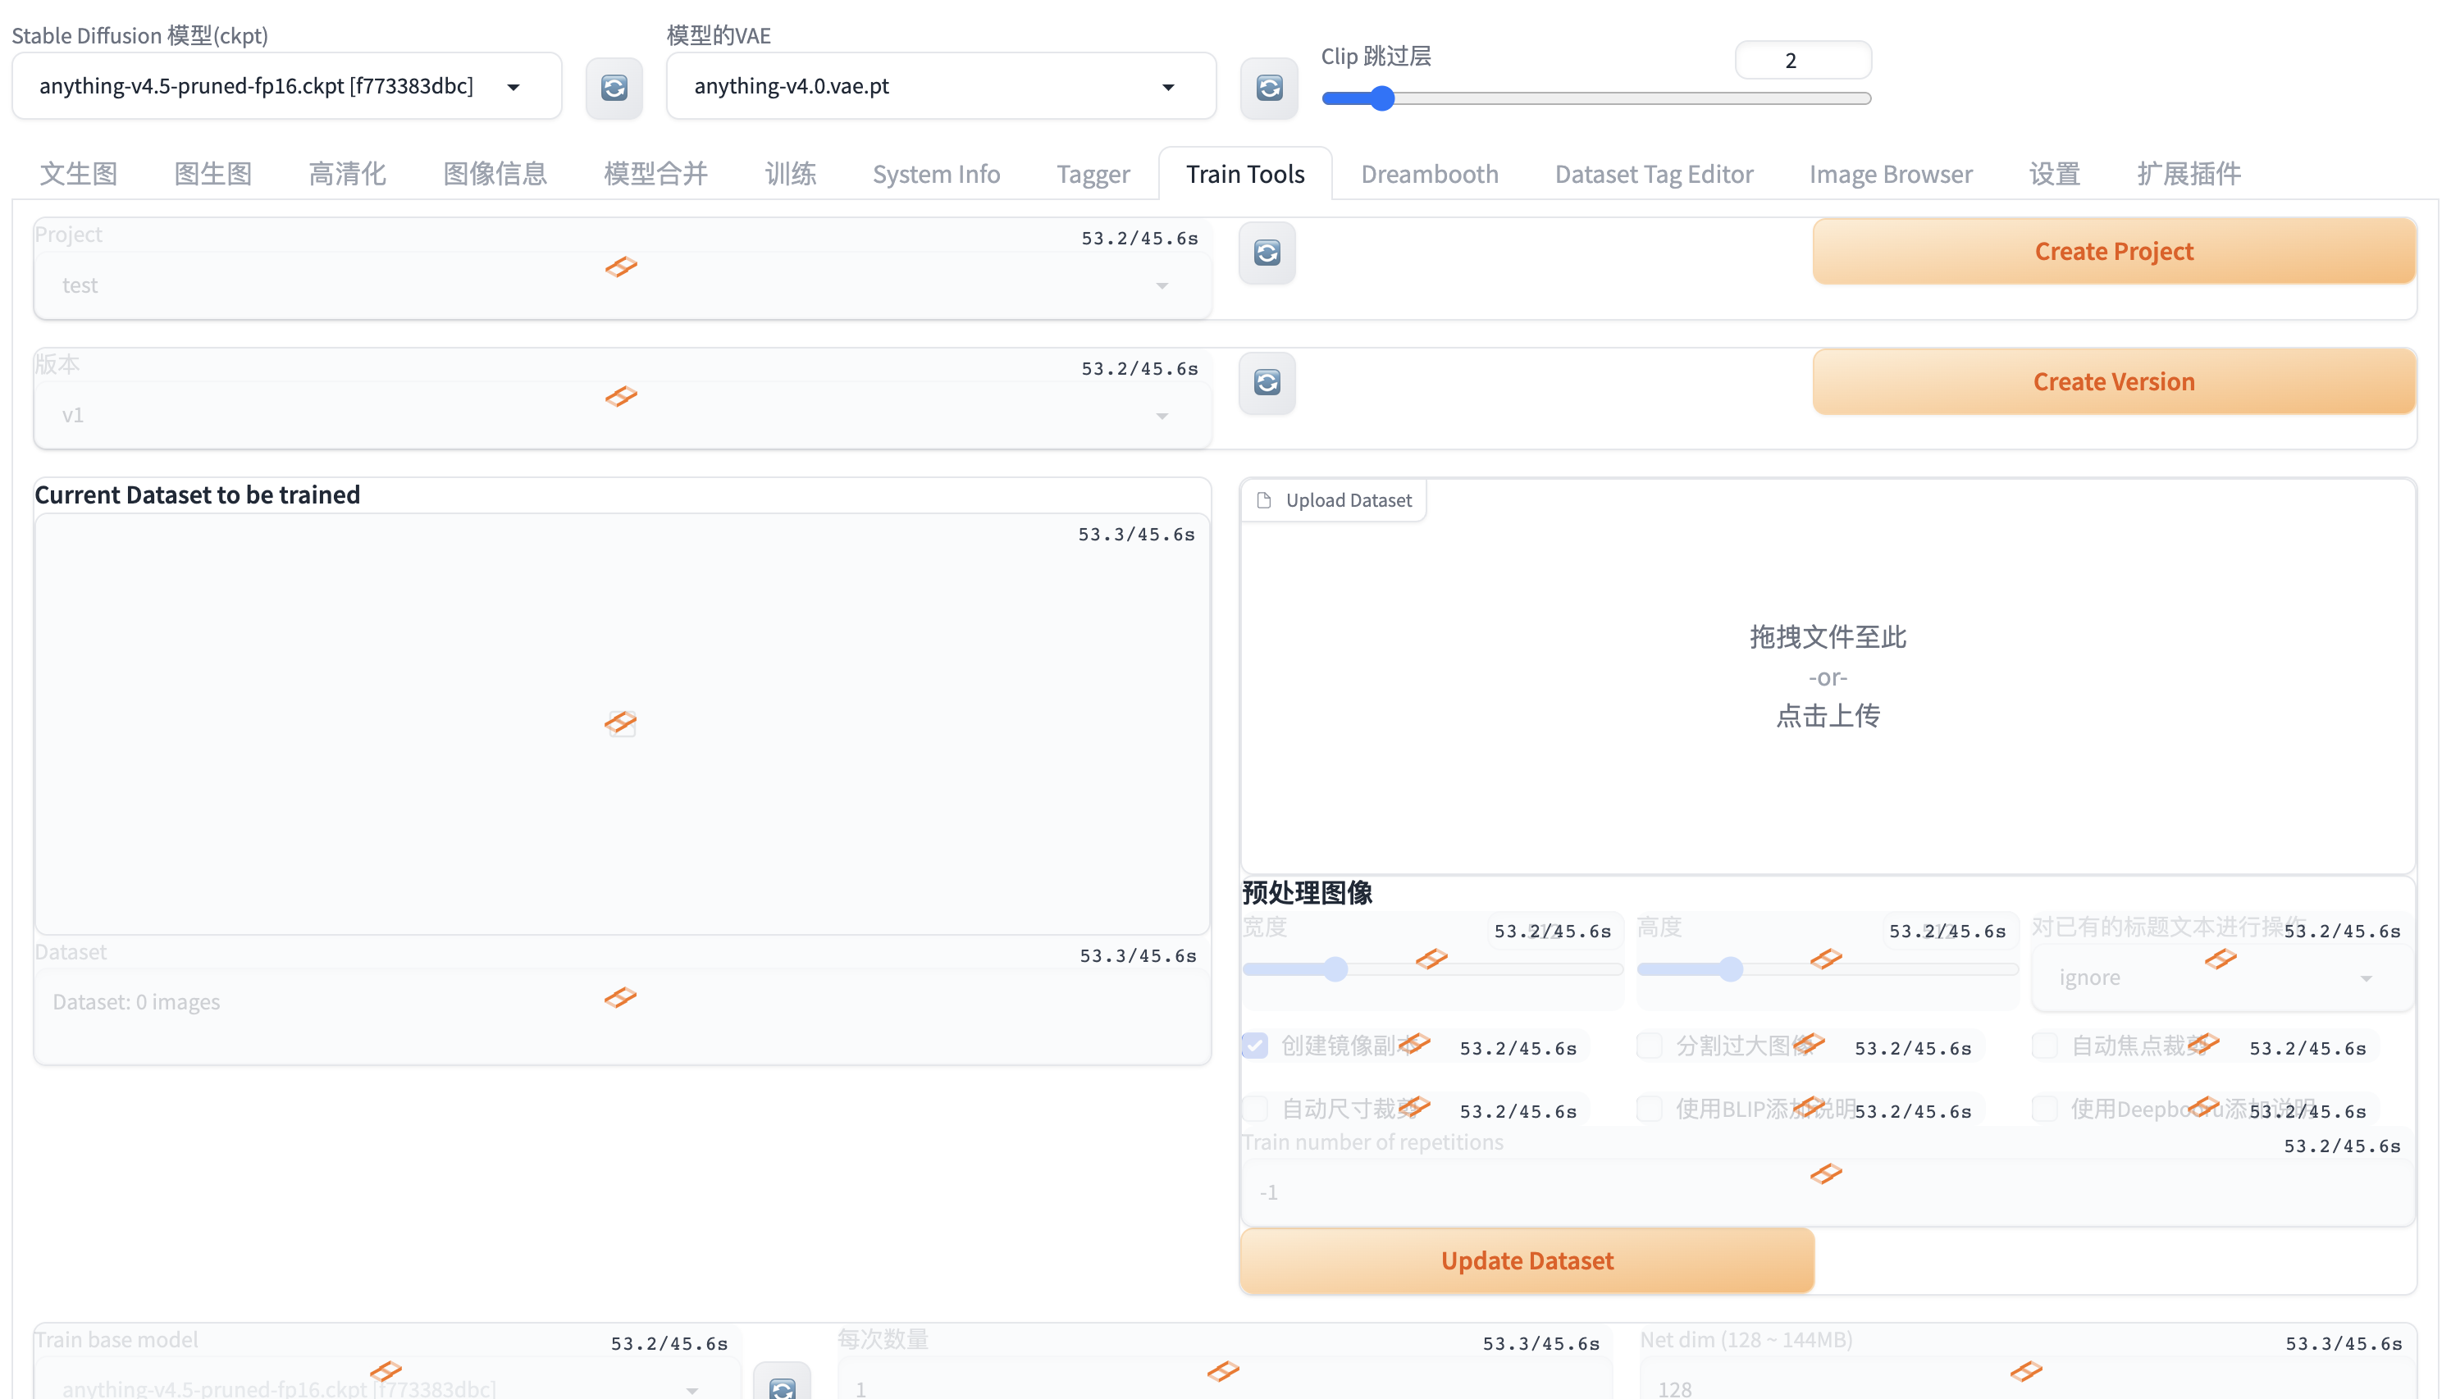Refresh the Stable Diffusion checkpoint list

pos(614,88)
